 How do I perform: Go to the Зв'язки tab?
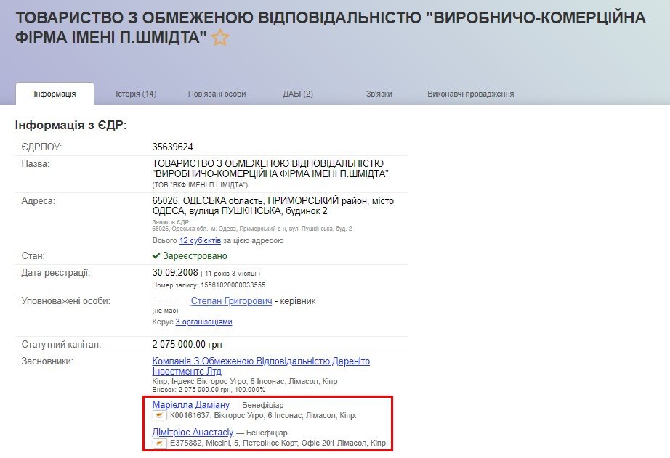click(x=379, y=94)
